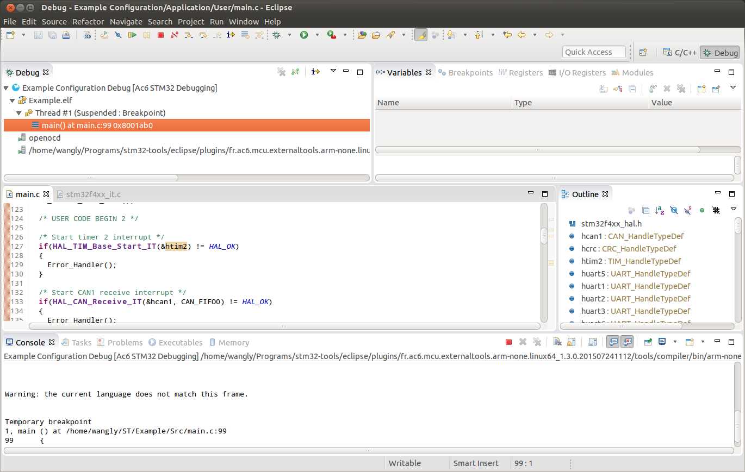Switch to the Memory tab
This screenshot has height=472, width=745.
(x=229, y=343)
